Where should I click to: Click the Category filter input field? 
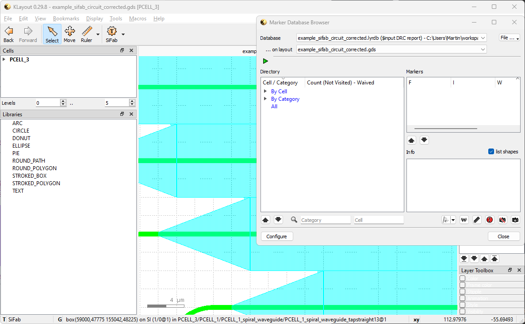coord(326,220)
